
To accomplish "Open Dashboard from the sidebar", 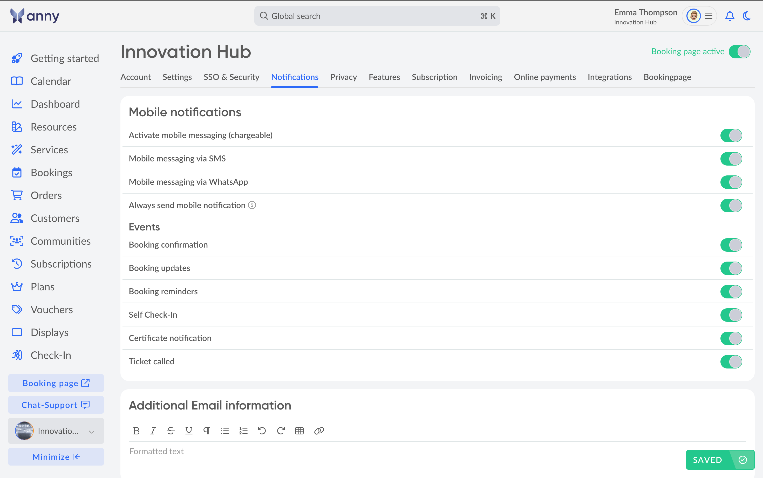I will (x=45, y=104).
